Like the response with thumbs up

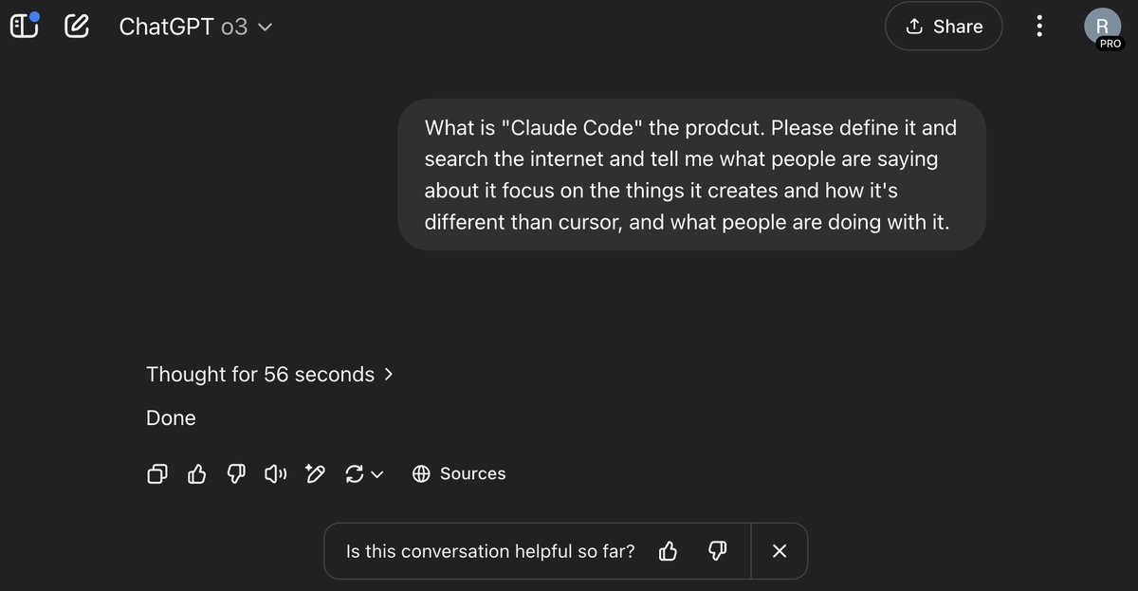point(197,473)
